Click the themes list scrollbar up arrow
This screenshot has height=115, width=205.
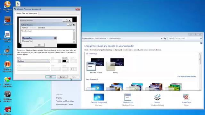pos(200,53)
